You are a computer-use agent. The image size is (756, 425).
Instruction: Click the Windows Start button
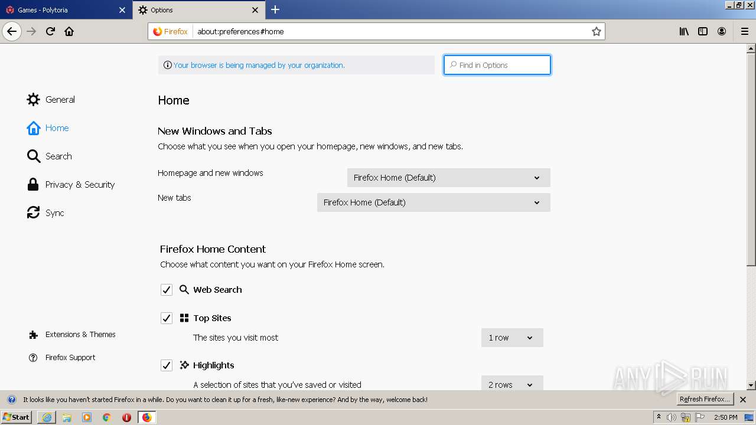pos(16,417)
